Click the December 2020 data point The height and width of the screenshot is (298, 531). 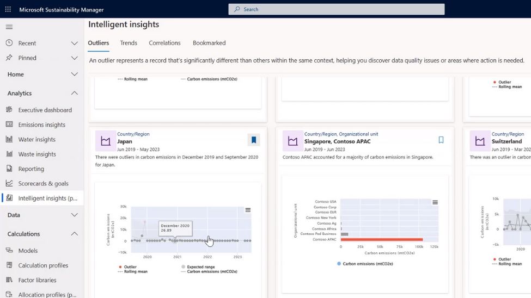pyautogui.click(x=175, y=240)
